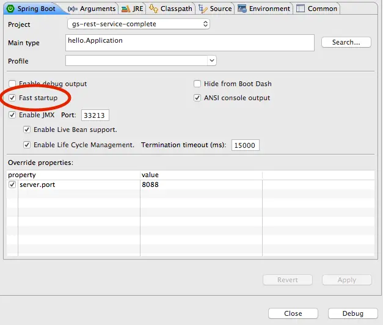Toggle the Fast startup checkbox

[x=12, y=98]
